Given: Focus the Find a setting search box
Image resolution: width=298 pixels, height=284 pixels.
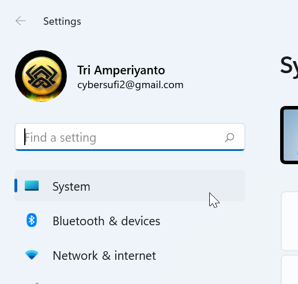Looking at the screenshot, I should 130,137.
